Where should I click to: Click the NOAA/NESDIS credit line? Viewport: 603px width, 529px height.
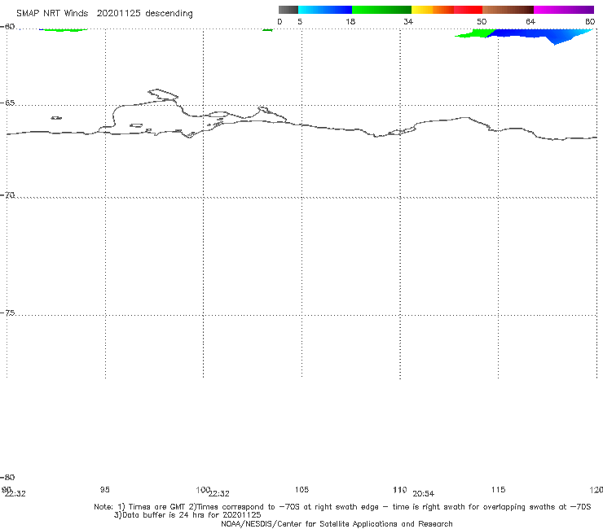point(337,523)
